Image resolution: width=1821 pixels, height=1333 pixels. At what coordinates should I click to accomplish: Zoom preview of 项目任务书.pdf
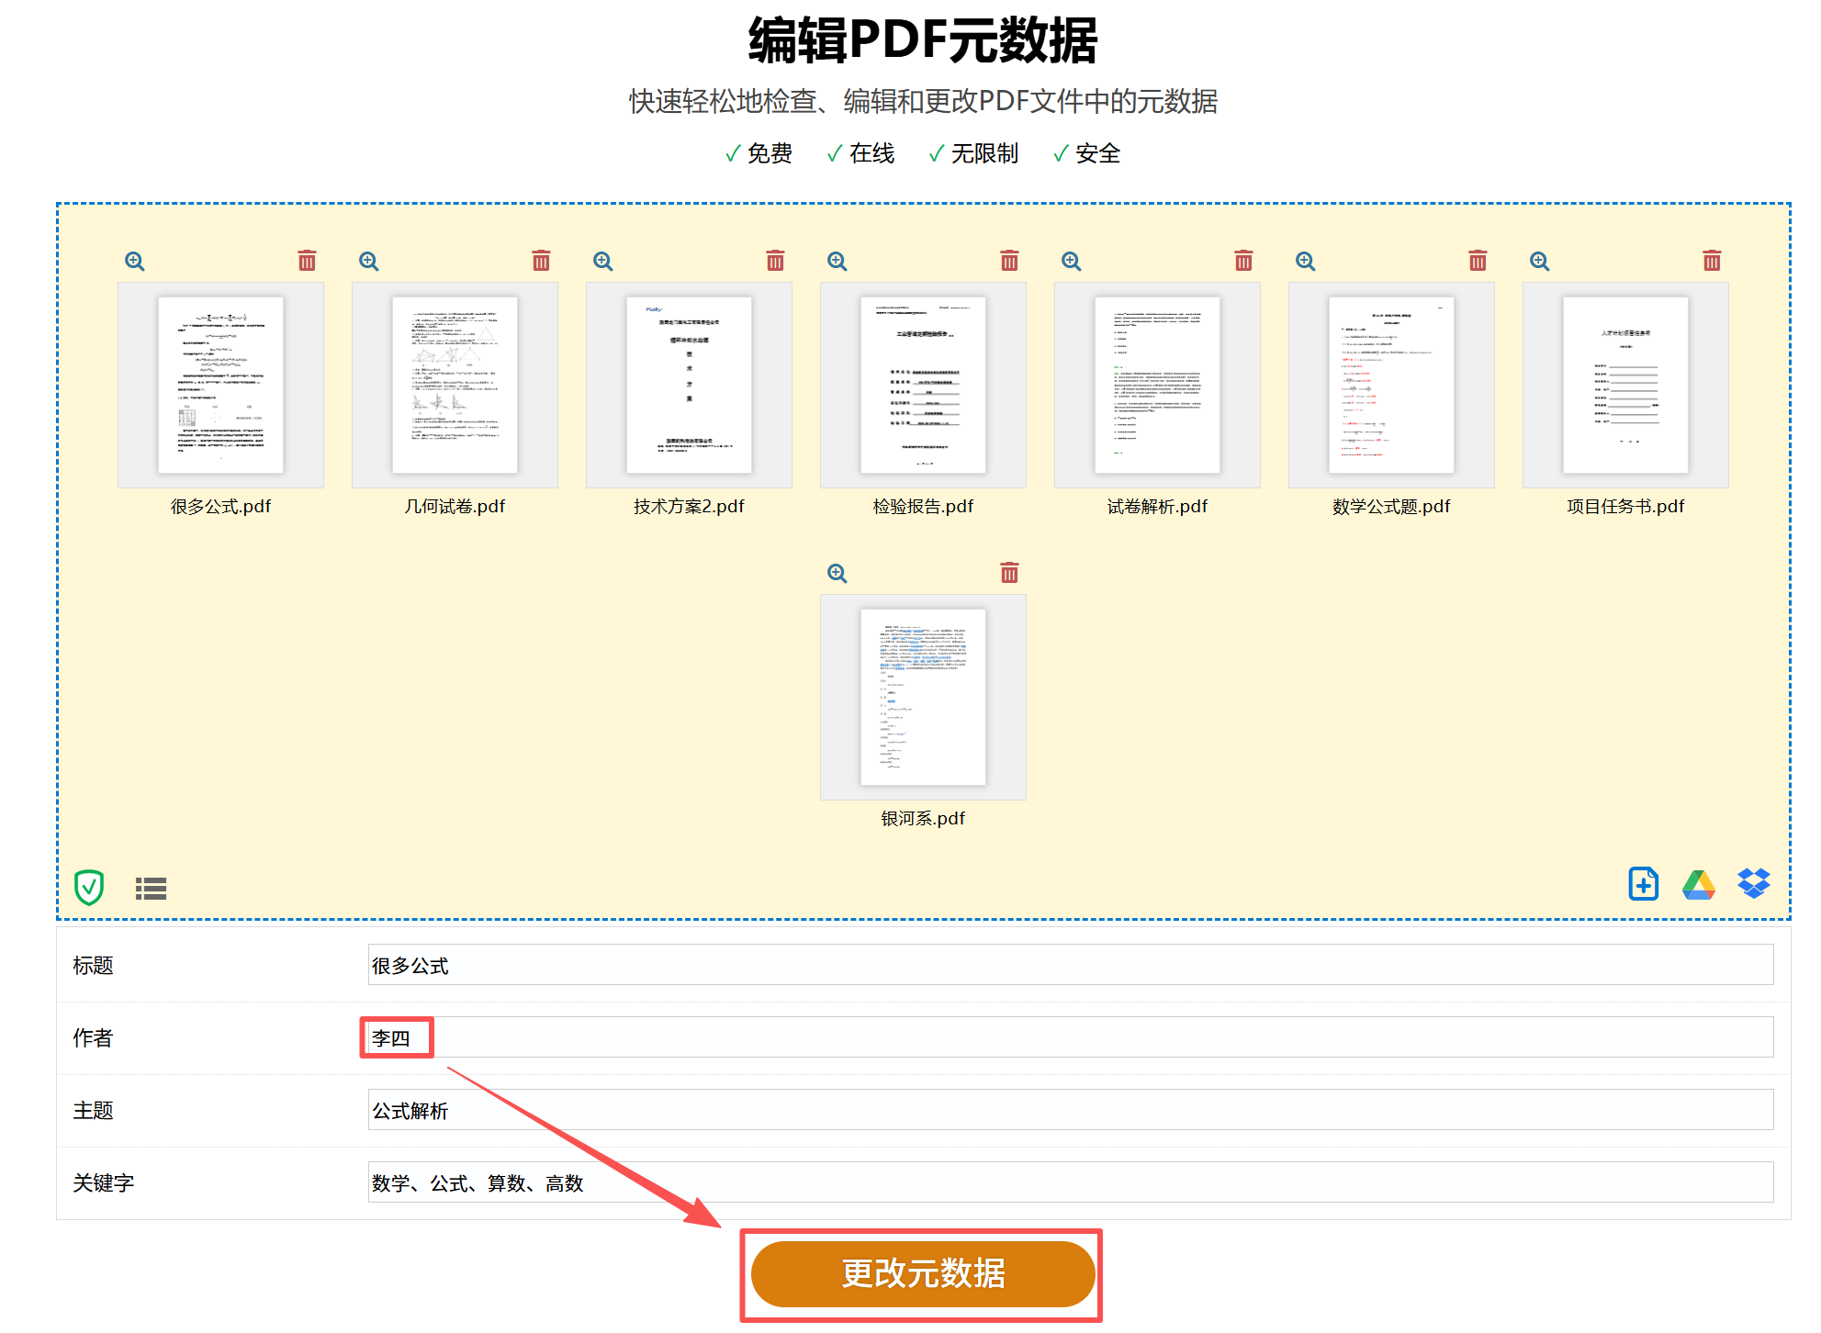coord(1539,261)
